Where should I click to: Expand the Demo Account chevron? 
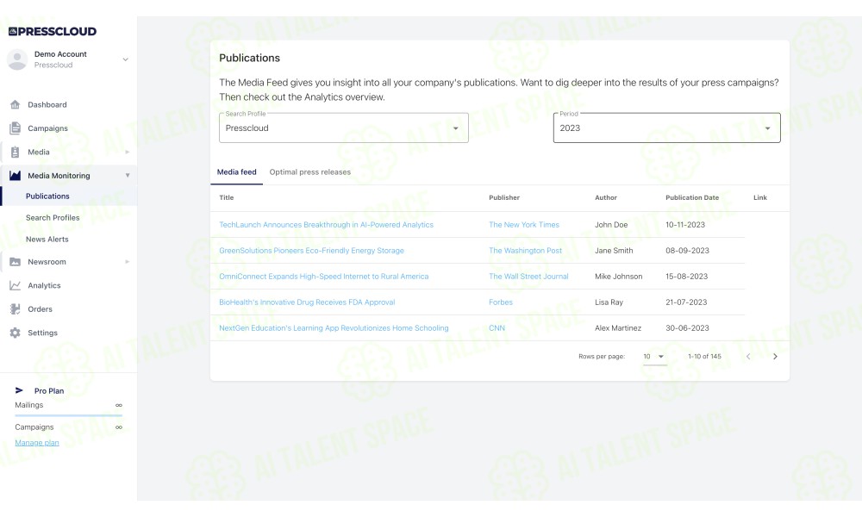125,59
